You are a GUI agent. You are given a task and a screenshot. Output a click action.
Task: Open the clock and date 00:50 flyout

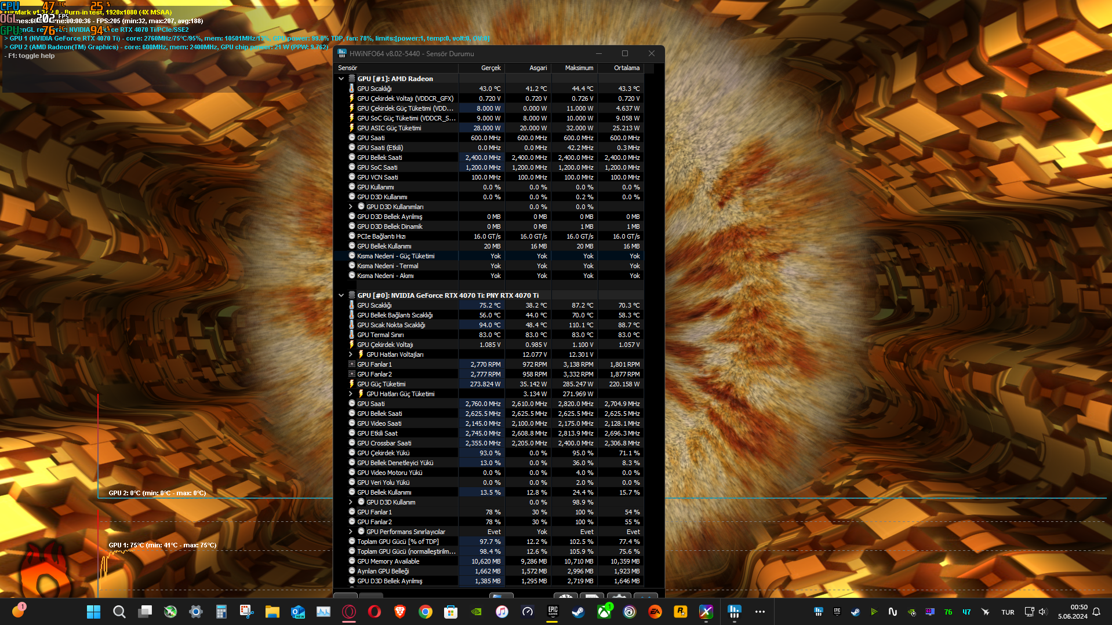point(1073,612)
